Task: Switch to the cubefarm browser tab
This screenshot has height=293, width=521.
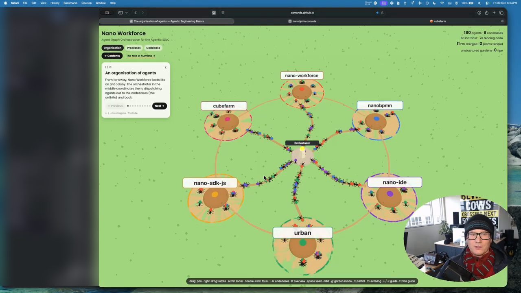Action: pos(438,21)
